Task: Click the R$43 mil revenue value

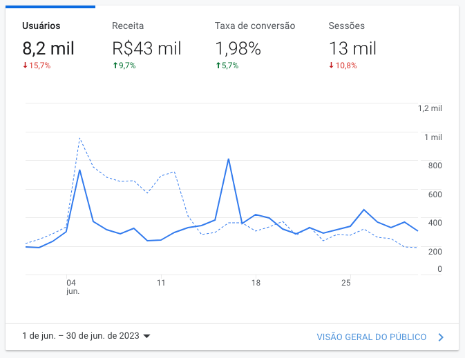Action: click(146, 48)
